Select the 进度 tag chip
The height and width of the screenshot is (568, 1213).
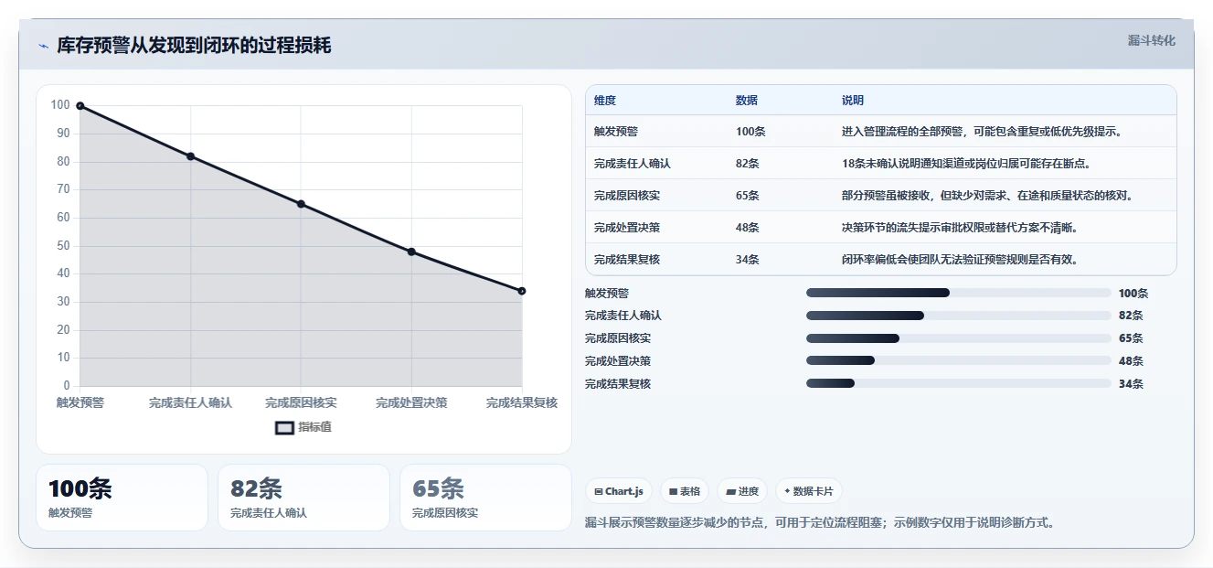[742, 491]
